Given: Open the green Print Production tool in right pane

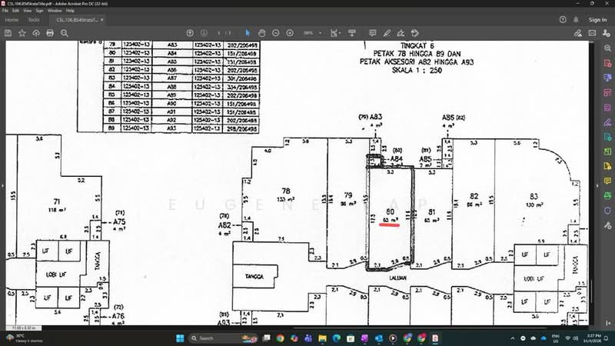Looking at the screenshot, I should tap(607, 195).
